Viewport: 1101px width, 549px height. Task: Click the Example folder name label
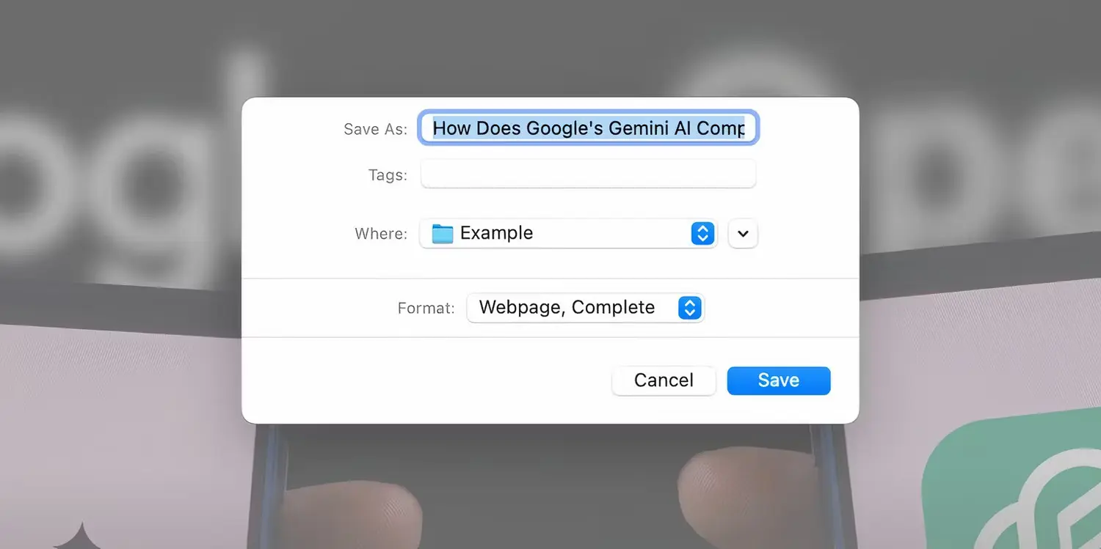(496, 233)
